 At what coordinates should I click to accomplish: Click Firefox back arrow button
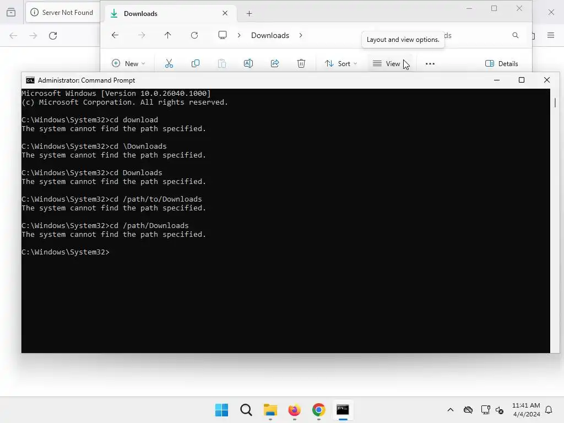coord(13,36)
